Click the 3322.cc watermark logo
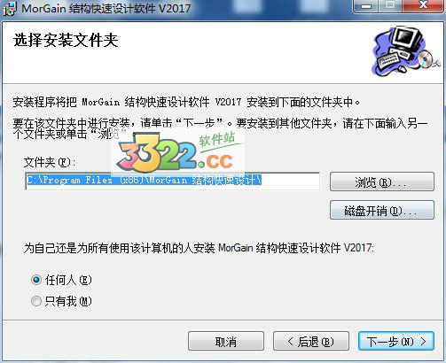446x363 pixels. pyautogui.click(x=177, y=152)
